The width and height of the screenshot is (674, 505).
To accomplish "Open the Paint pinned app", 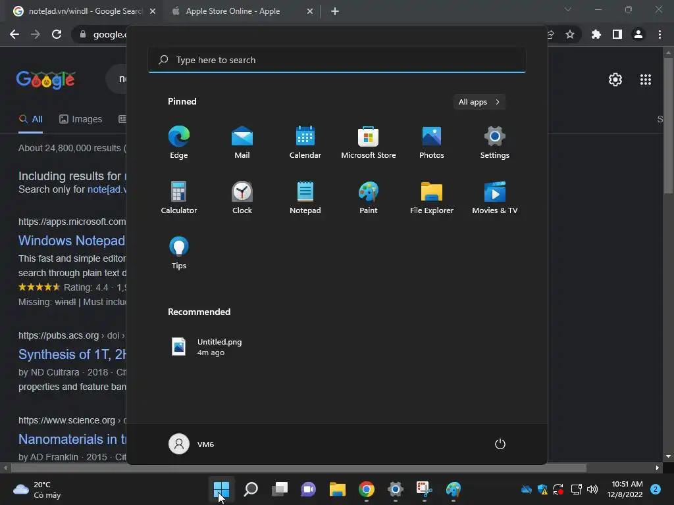I will (x=369, y=197).
